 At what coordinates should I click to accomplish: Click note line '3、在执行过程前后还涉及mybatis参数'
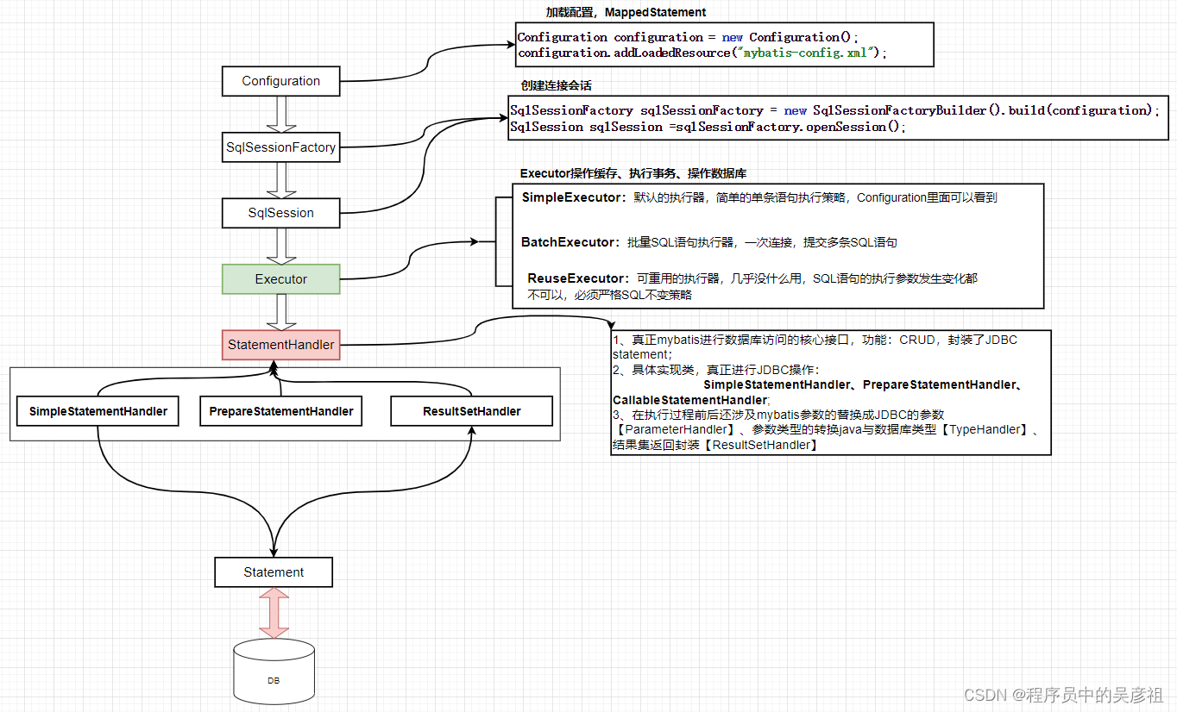778,415
